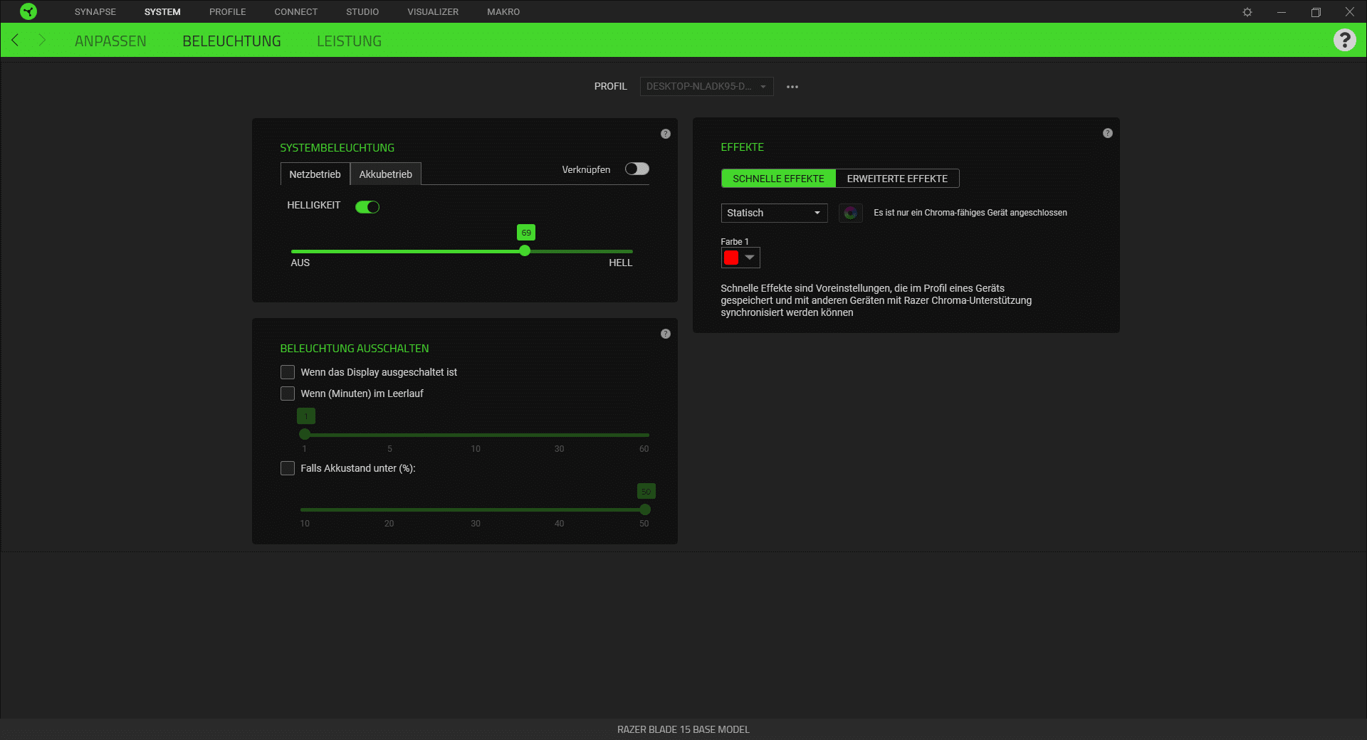The image size is (1367, 740).
Task: Click the brightness slider handle
Action: (525, 251)
